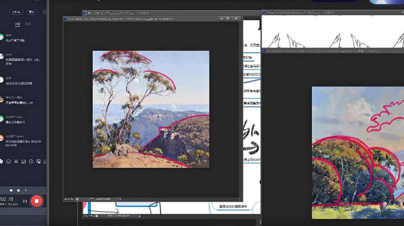The height and width of the screenshot is (226, 404).
Task: Click the Photoshop icon in front document title
Action: 66,19
